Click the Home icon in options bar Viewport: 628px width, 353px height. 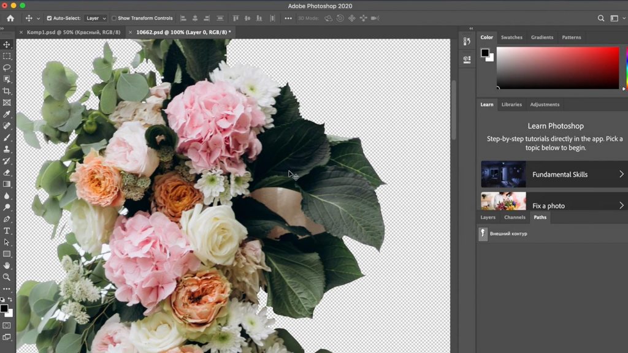(x=10, y=18)
